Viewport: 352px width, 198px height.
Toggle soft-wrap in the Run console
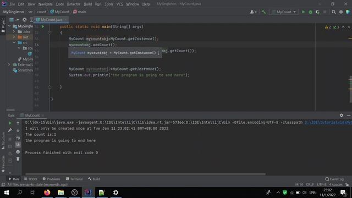pos(18,137)
